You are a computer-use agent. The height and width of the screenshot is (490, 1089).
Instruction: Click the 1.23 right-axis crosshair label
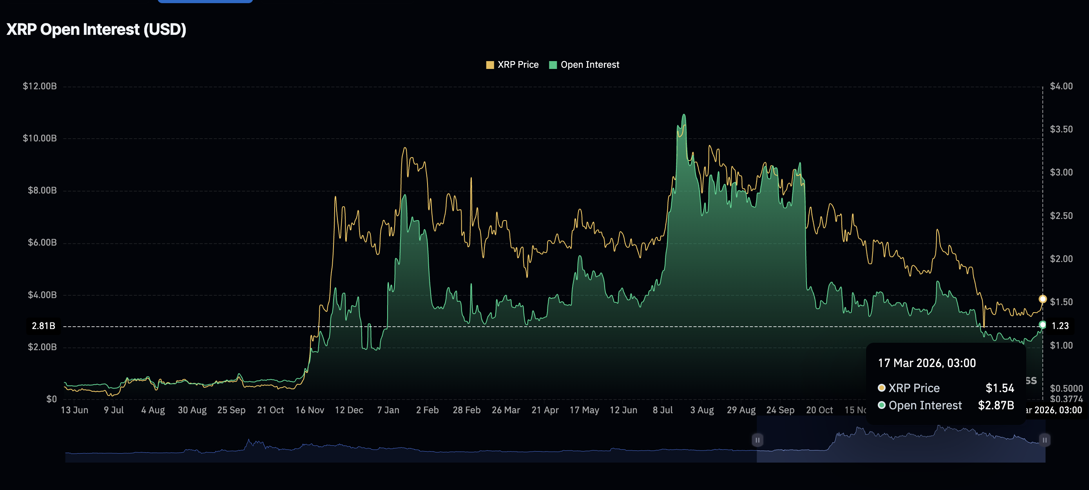(x=1060, y=325)
